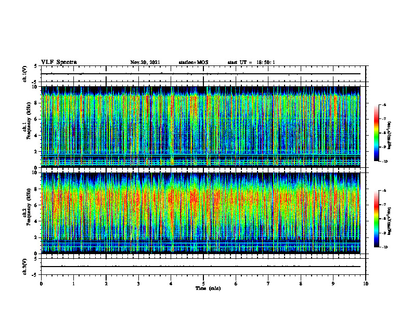
Task: Click the 7 tick on time axis
Action: pos(268,284)
